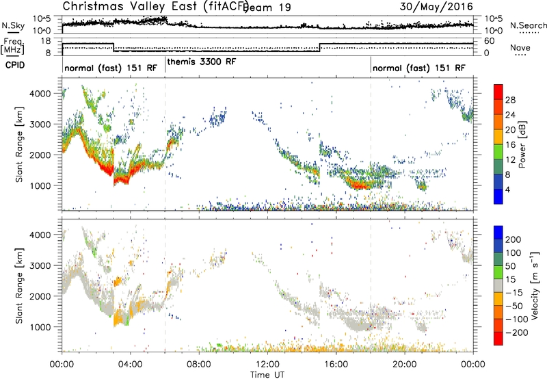This screenshot has height=379, width=547.
Task: Click the first 'normal (fast) 151 RF' label
Action: coord(111,68)
